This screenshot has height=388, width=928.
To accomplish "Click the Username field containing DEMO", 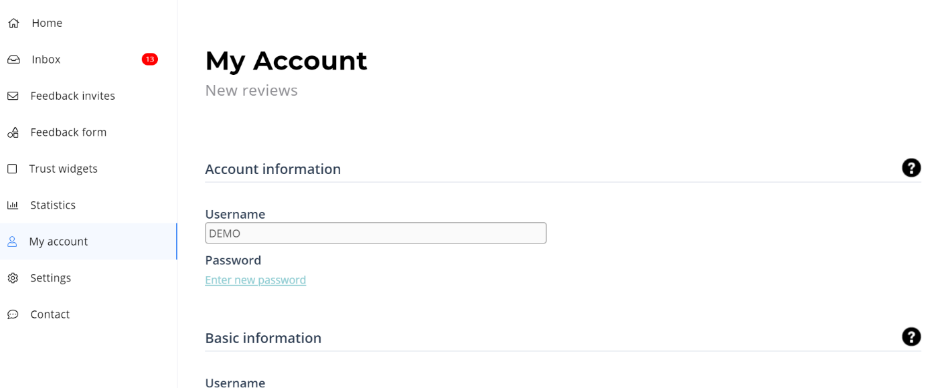I will [375, 233].
